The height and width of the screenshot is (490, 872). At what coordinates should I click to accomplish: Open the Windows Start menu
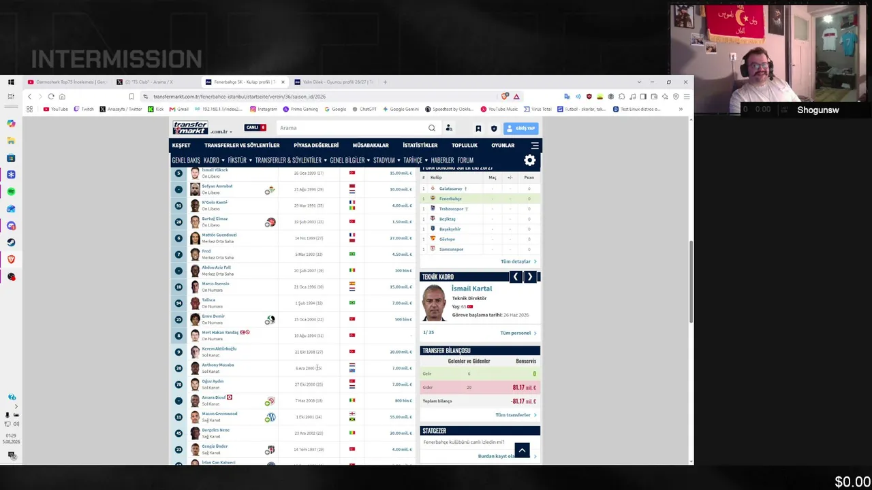11,82
